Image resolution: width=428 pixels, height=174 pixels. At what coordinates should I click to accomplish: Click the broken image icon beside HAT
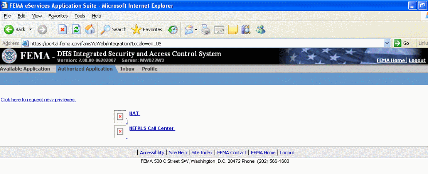coord(120,117)
